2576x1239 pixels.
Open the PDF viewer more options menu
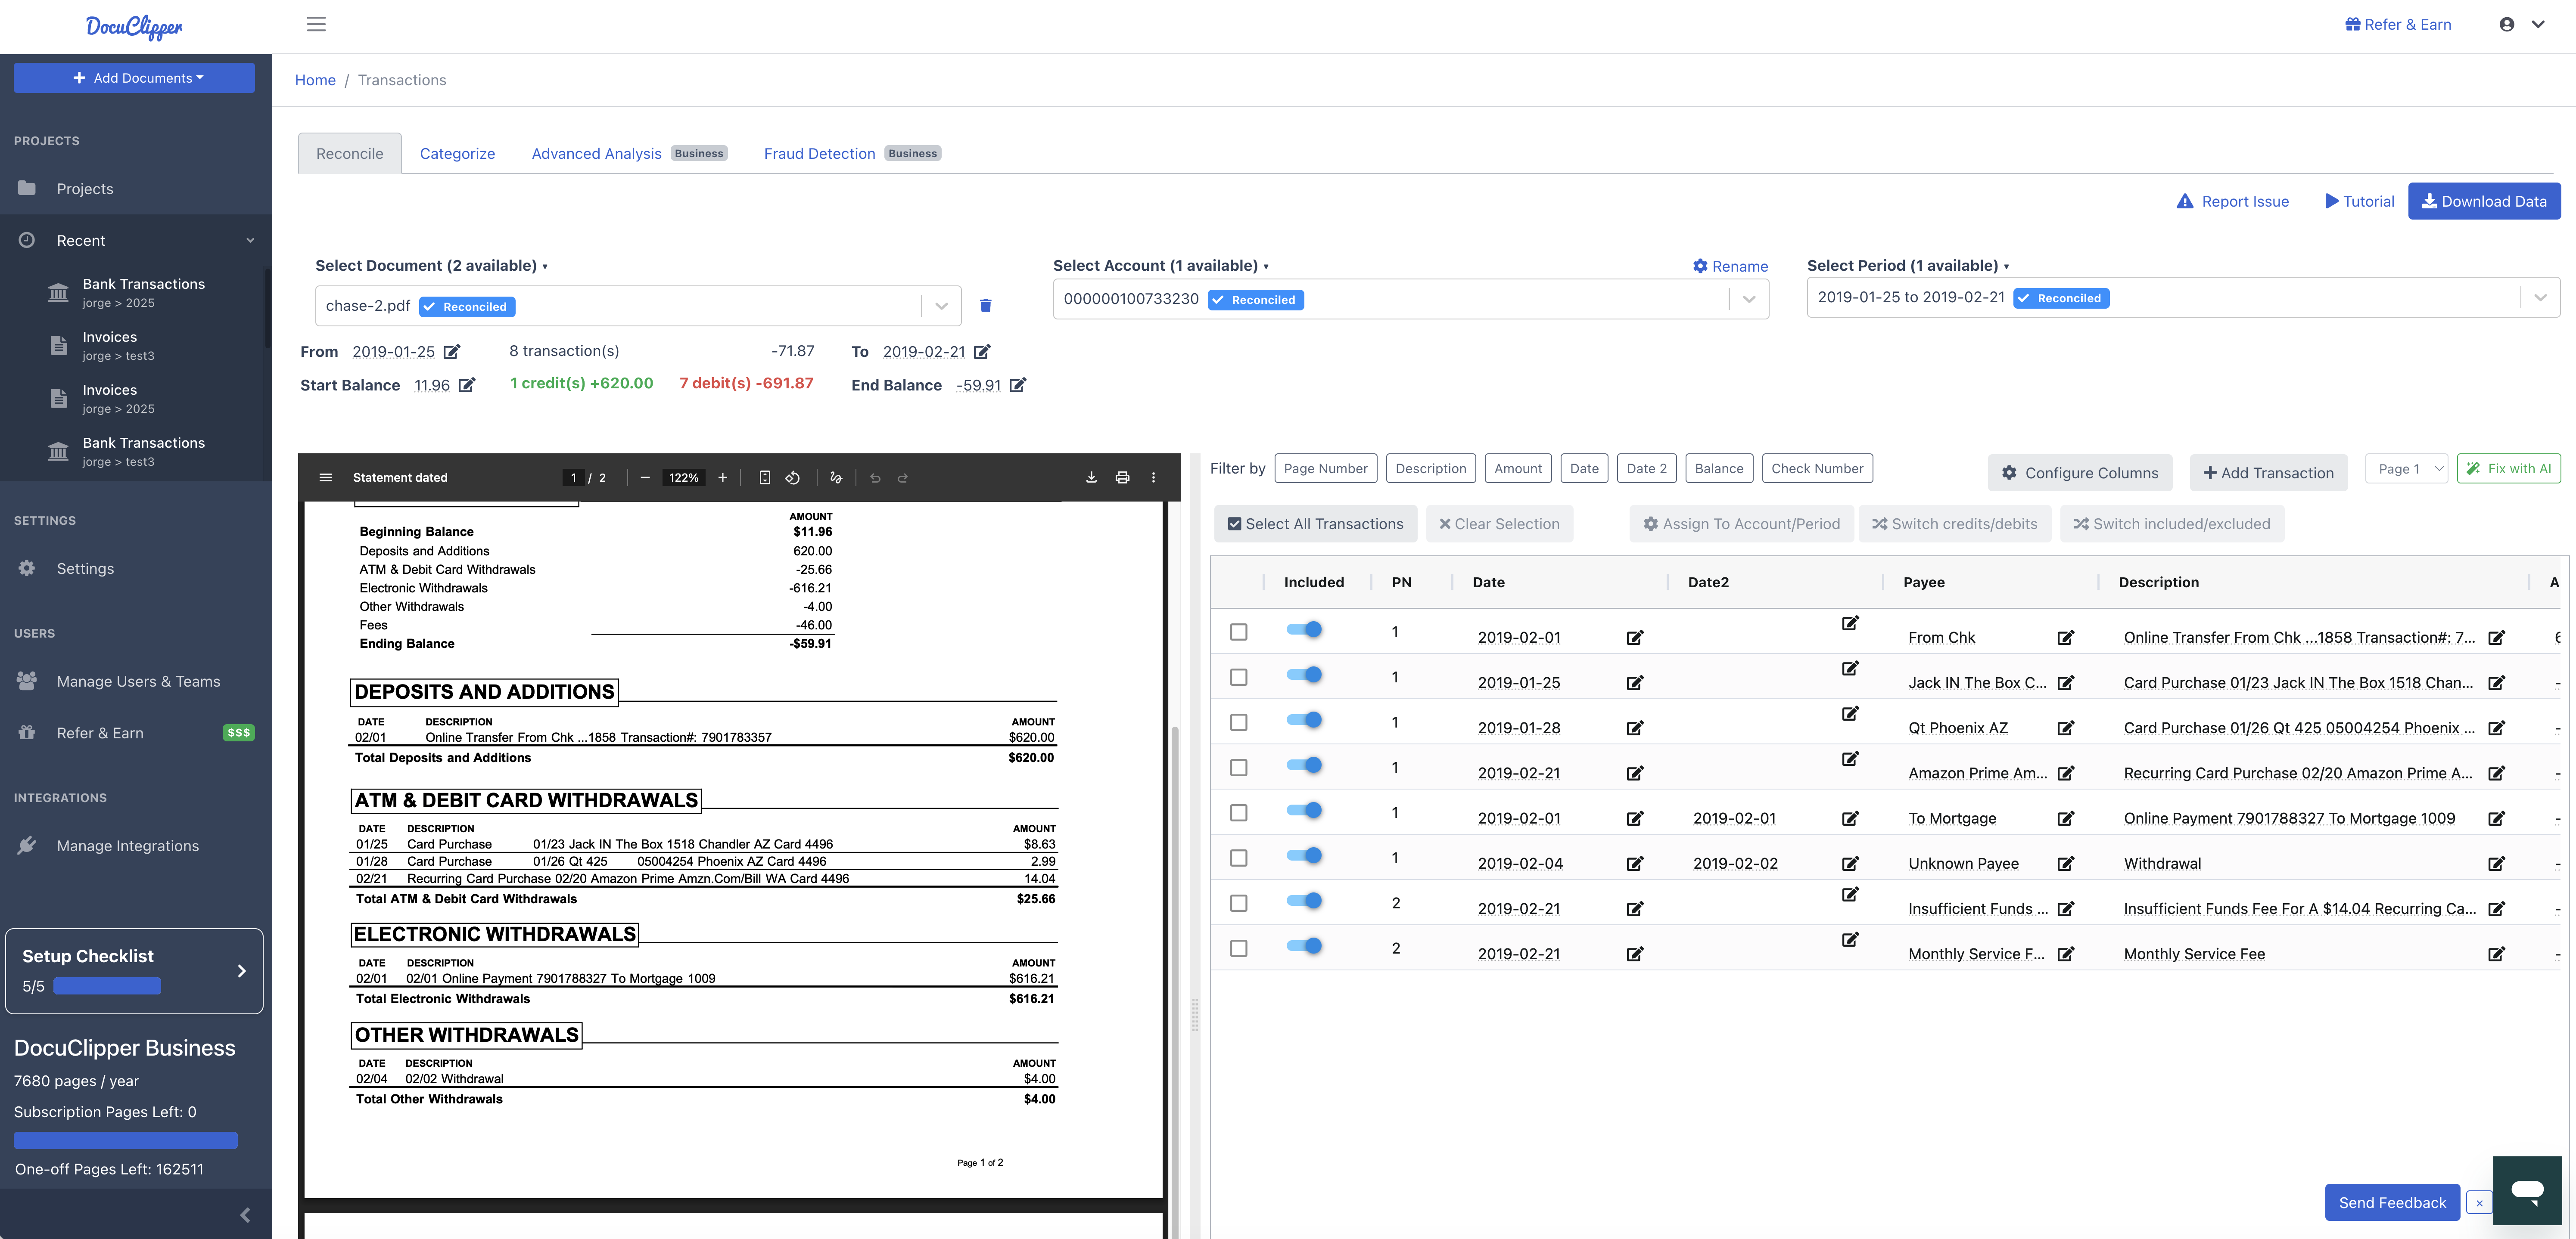point(1153,477)
